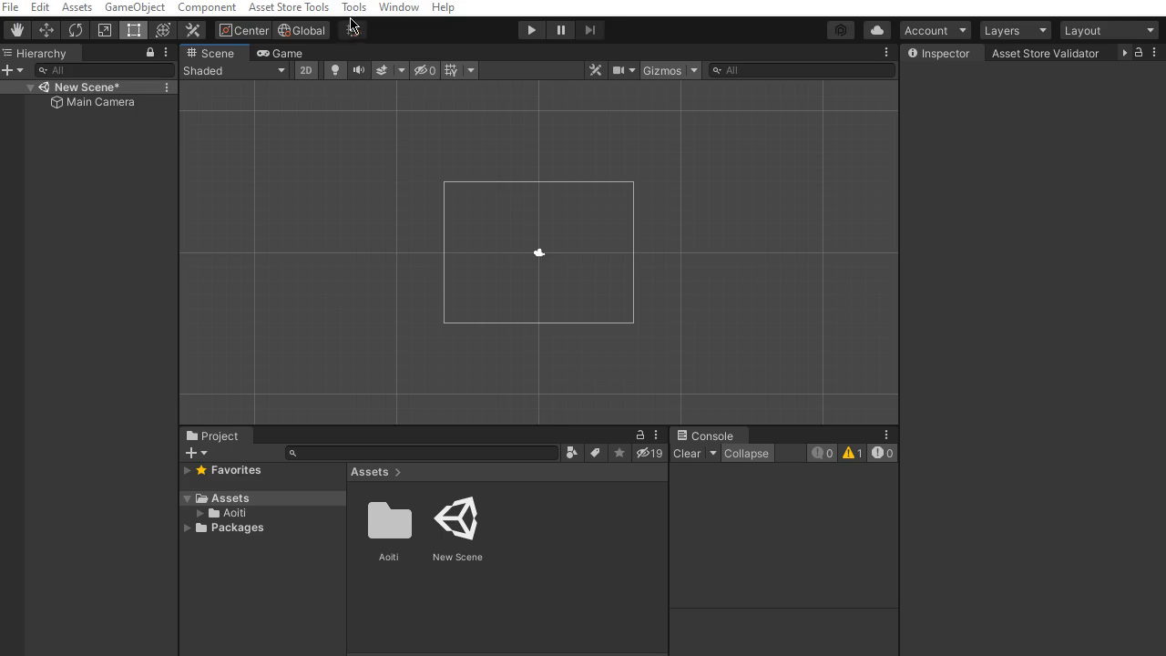Image resolution: width=1166 pixels, height=656 pixels.
Task: Open New Scene options kebab menu
Action: [167, 87]
